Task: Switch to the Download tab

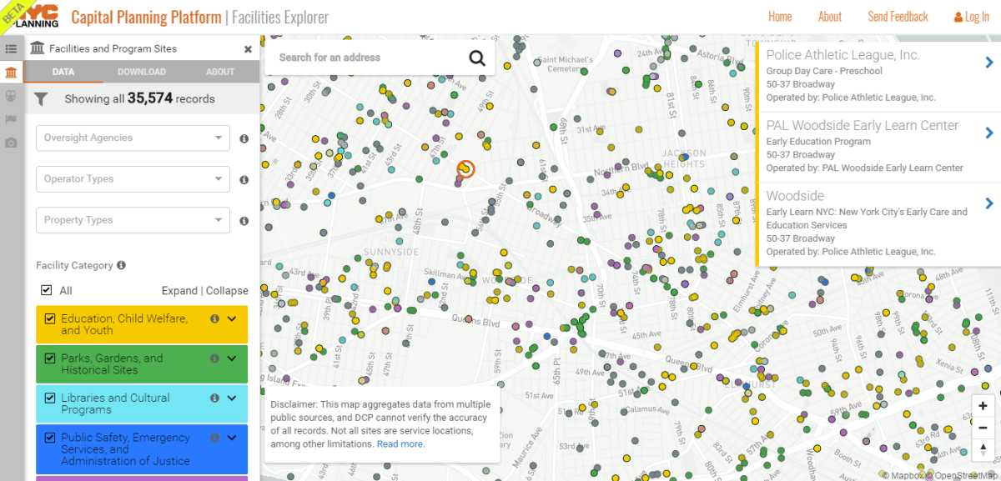Action: (142, 72)
